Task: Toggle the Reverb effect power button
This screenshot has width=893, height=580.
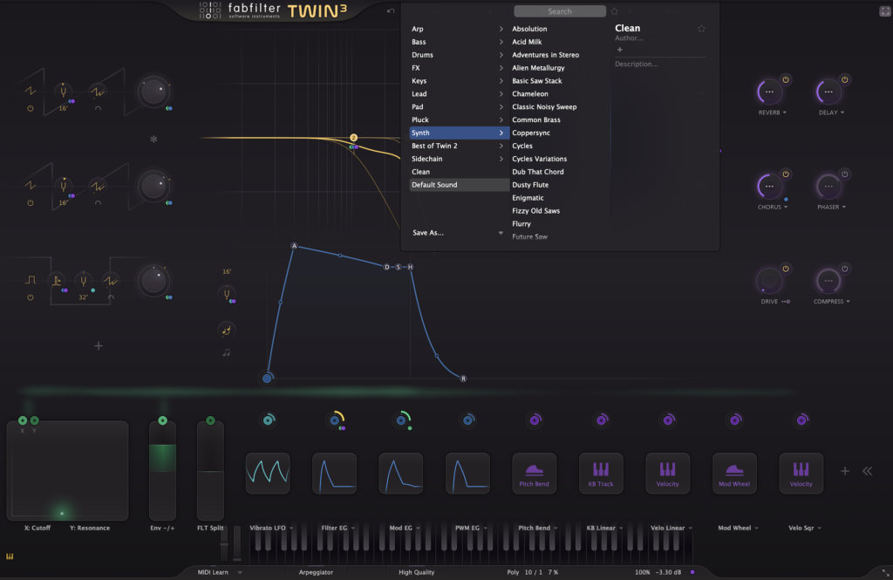Action: tap(786, 79)
